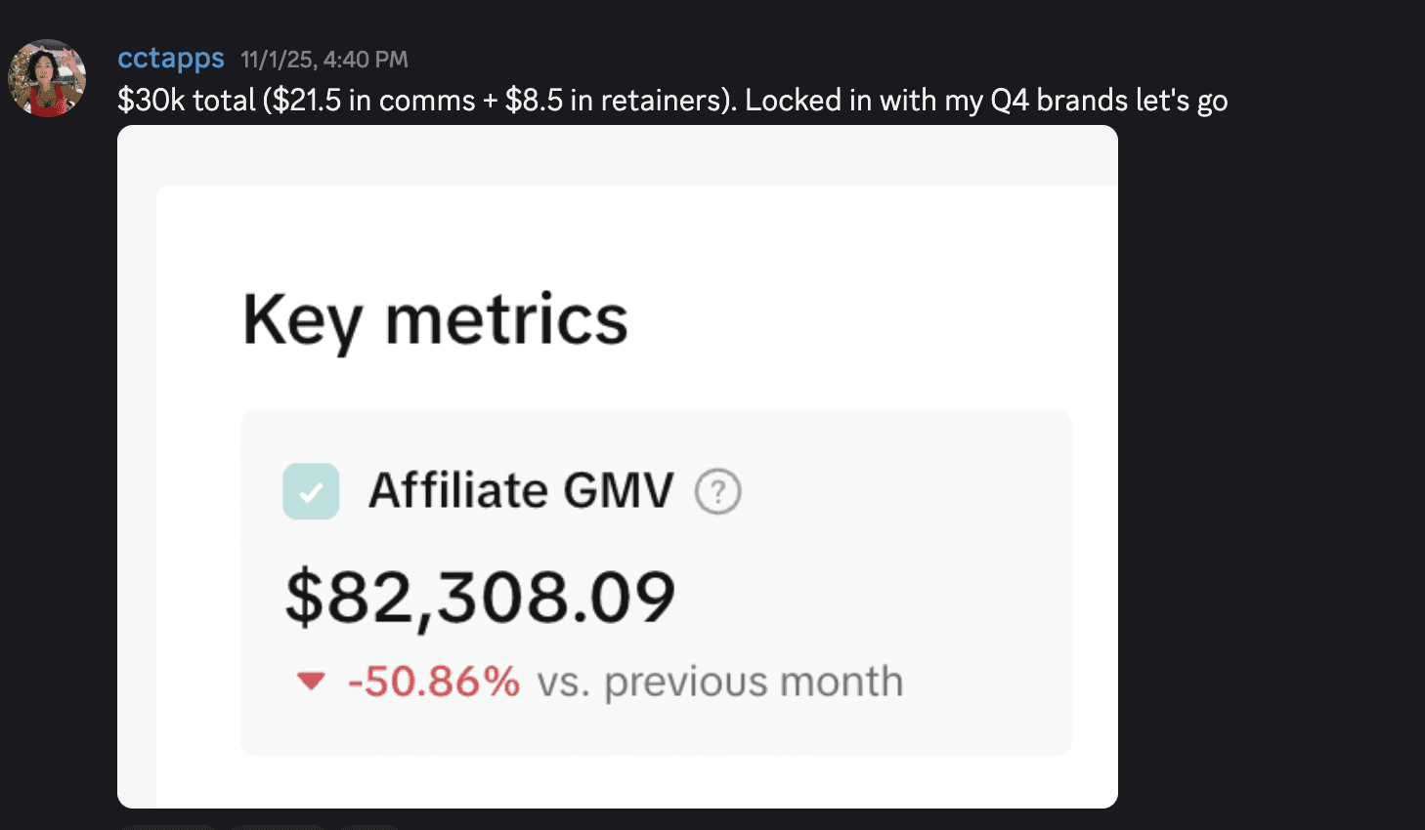
Task: Open the cctapps profile avatar
Action: click(x=47, y=78)
